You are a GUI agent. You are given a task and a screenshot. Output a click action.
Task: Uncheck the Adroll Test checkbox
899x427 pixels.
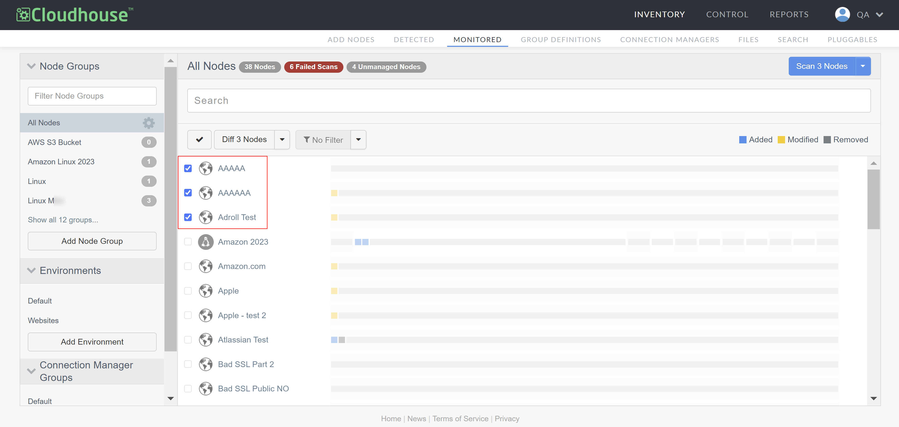[x=188, y=217]
